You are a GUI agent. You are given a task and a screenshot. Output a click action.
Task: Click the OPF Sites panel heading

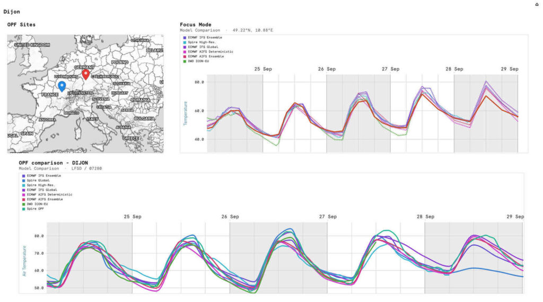click(x=21, y=24)
